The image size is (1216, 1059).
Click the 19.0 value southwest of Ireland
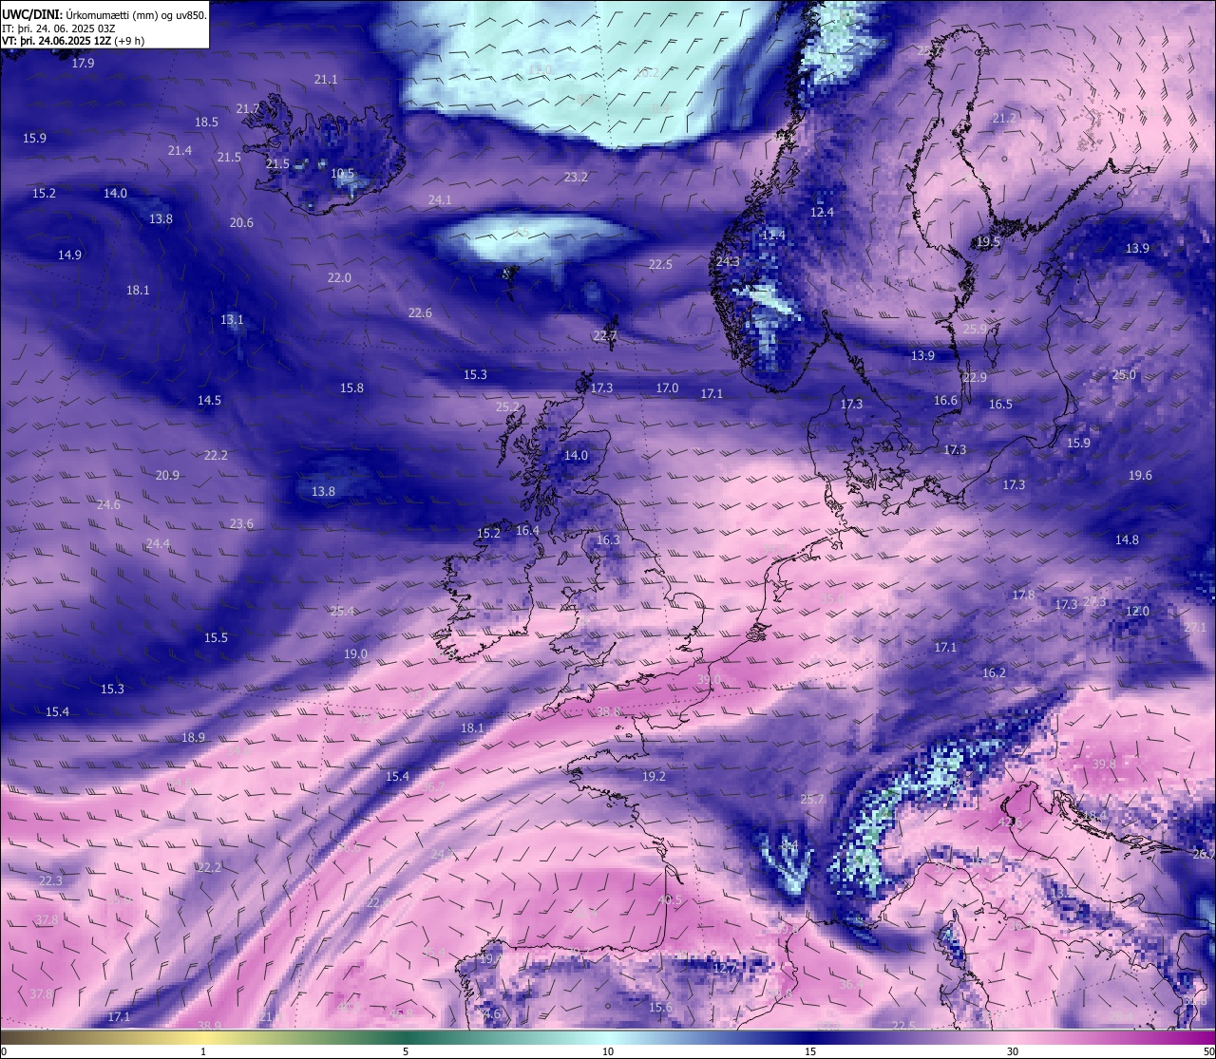(x=355, y=653)
